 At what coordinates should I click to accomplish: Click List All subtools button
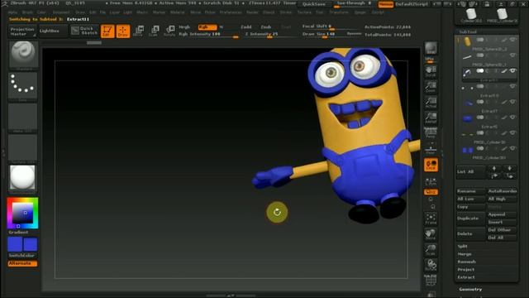point(471,171)
